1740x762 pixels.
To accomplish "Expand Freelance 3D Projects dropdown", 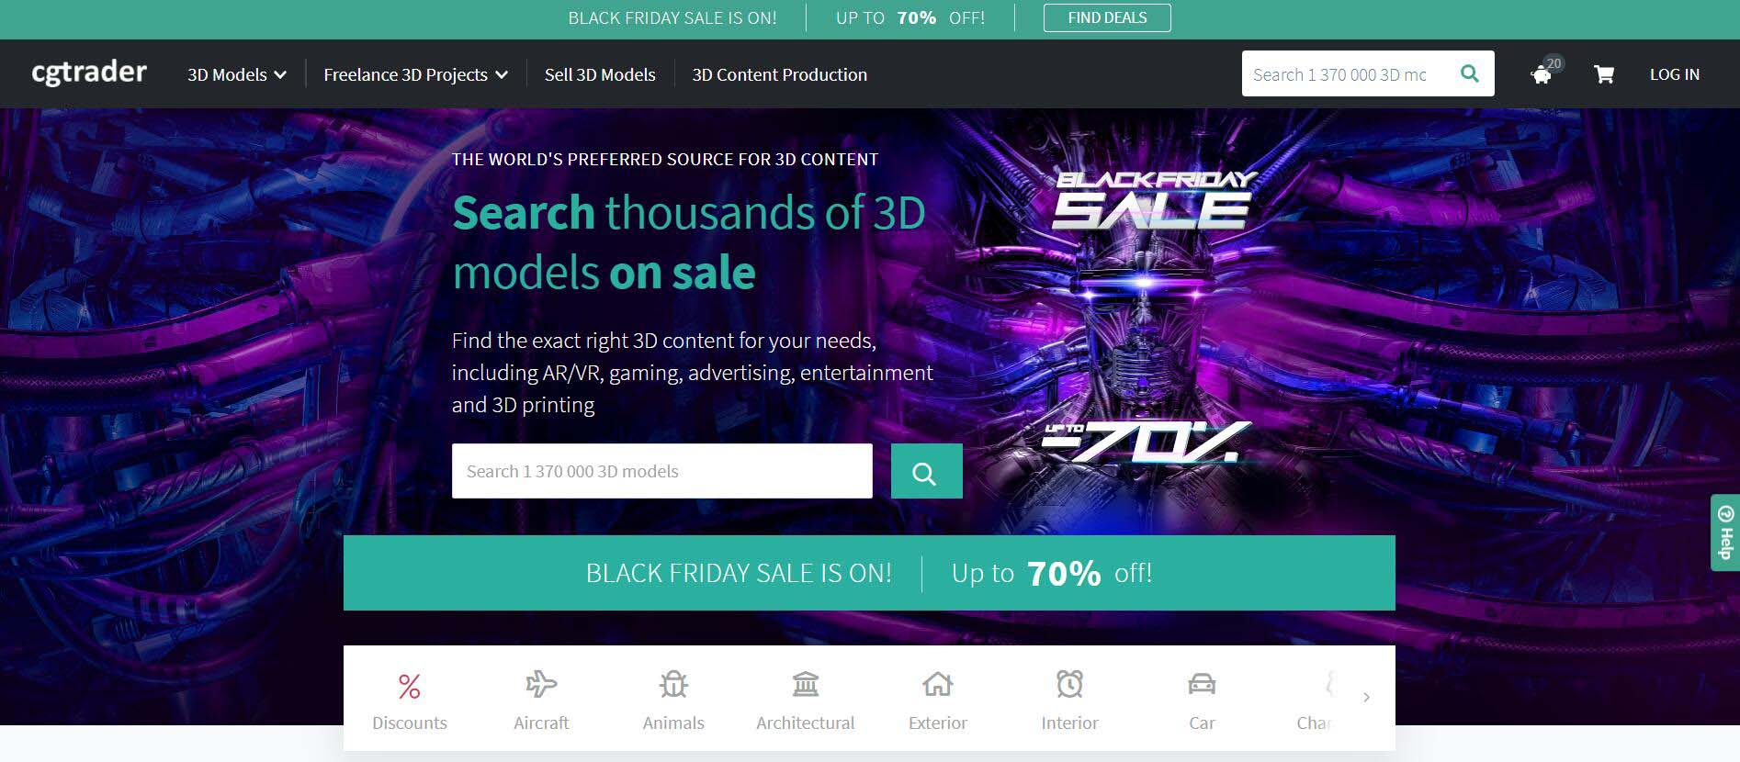I will click(x=415, y=74).
